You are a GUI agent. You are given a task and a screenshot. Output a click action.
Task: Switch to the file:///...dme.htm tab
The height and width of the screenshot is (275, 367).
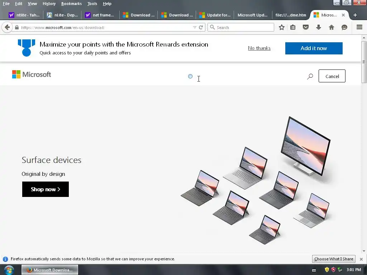(x=291, y=15)
